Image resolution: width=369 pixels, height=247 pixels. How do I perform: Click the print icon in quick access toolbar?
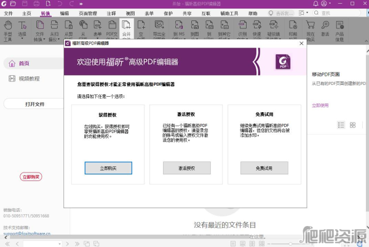pyautogui.click(x=36, y=4)
